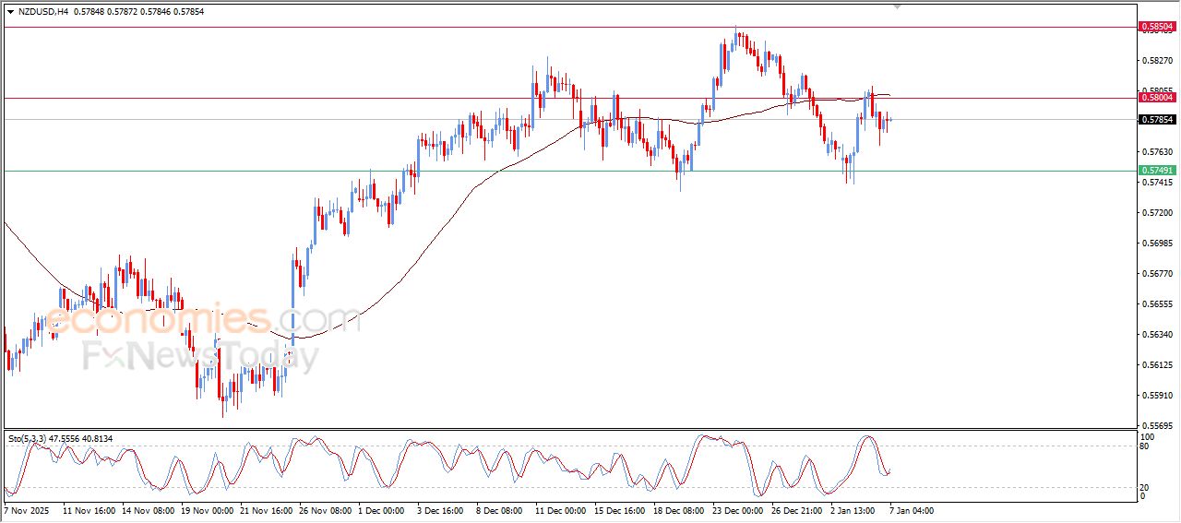
Task: Click the 7 Nov 2025 date label
Action: 28,509
